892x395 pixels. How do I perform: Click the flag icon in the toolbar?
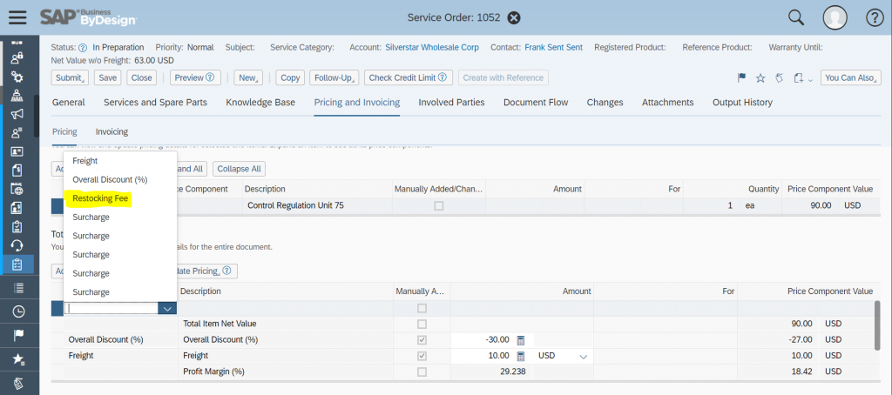[x=742, y=77]
